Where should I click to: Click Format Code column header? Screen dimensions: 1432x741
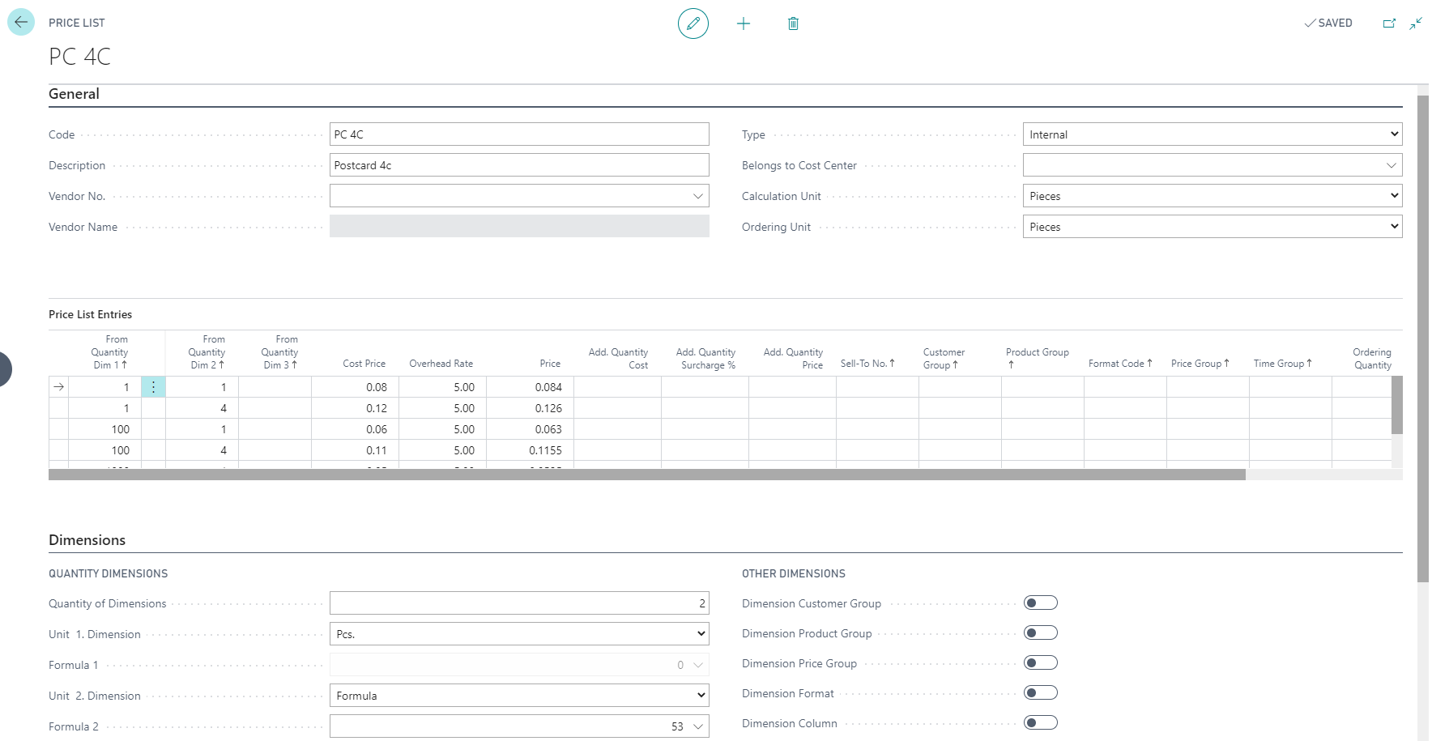[x=1120, y=364]
